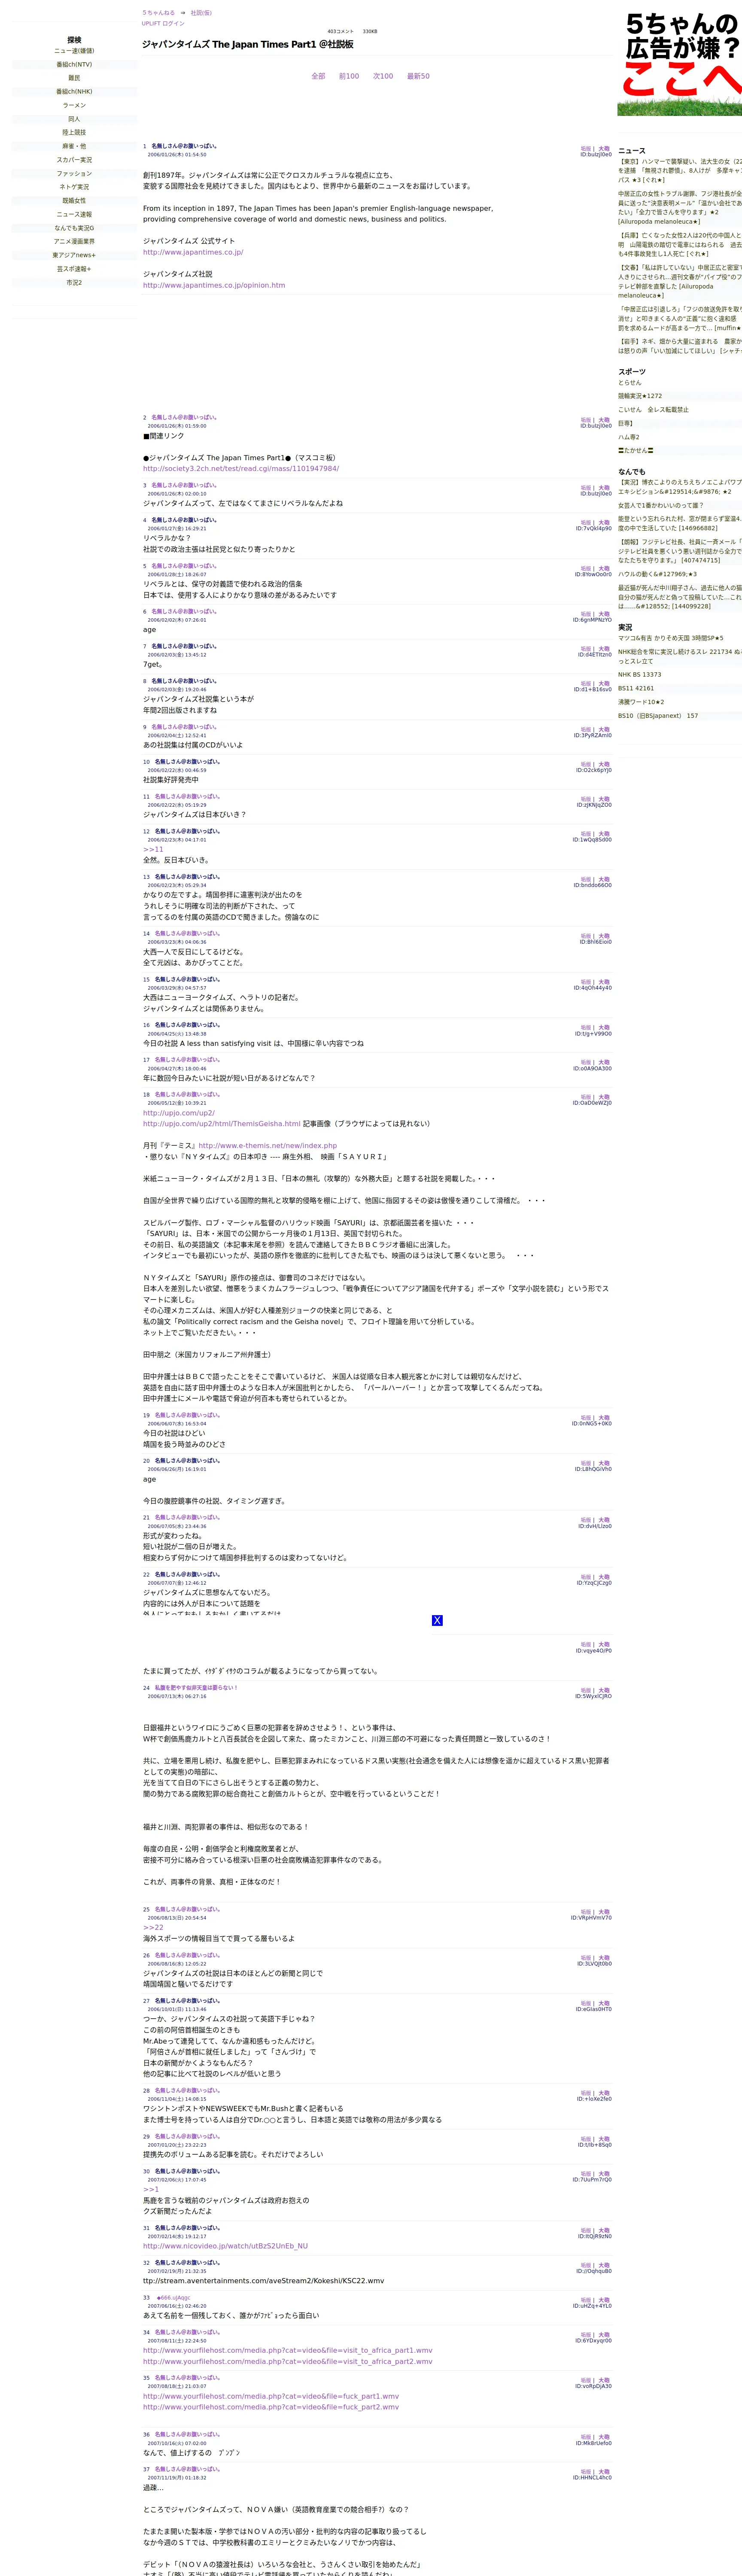Open the e-themis.net index.php link
The width and height of the screenshot is (742, 2576).
click(x=268, y=1145)
